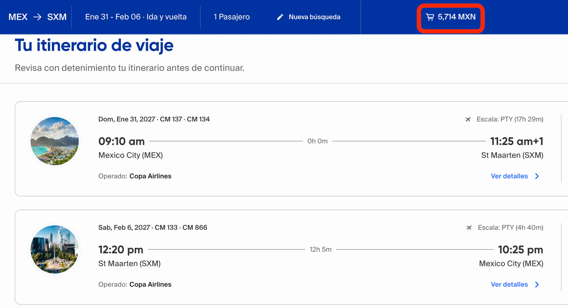
Task: Click St Maarten (SXM) destination on outbound flight
Action: click(x=512, y=155)
